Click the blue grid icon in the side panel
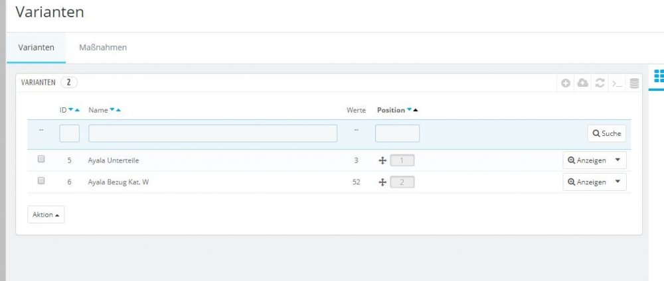This screenshot has width=664, height=281. pyautogui.click(x=659, y=76)
